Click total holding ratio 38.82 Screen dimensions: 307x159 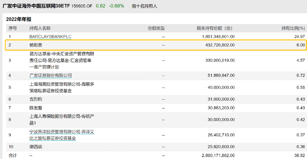click(x=300, y=155)
